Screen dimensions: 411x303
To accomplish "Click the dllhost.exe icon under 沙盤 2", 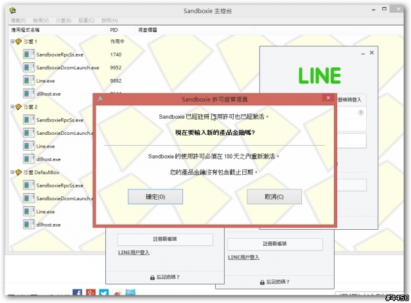I will (x=29, y=159).
